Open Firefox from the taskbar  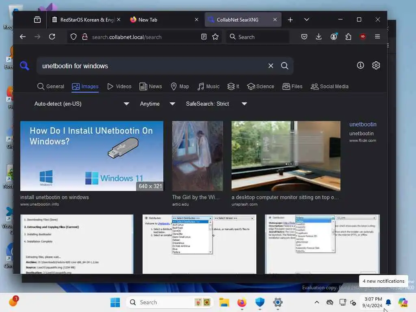click(x=242, y=302)
